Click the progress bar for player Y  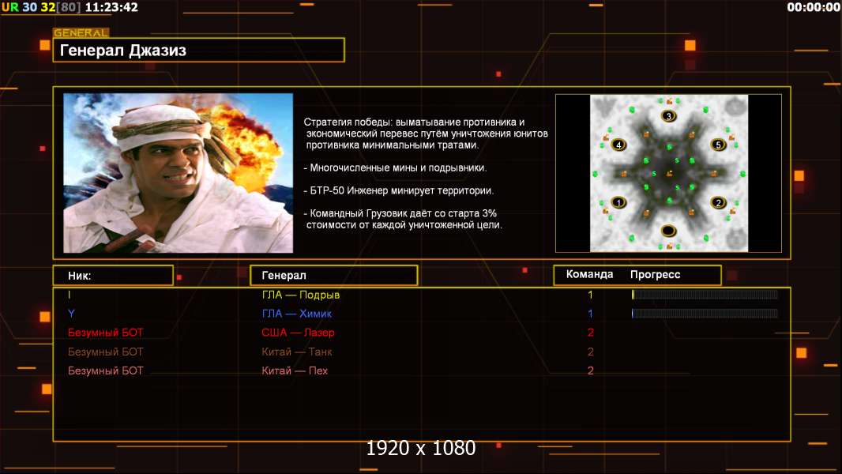pyautogui.click(x=705, y=314)
